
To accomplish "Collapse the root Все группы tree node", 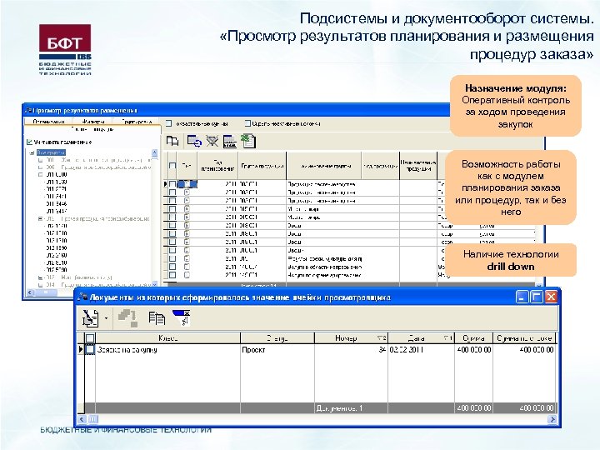I will point(32,152).
